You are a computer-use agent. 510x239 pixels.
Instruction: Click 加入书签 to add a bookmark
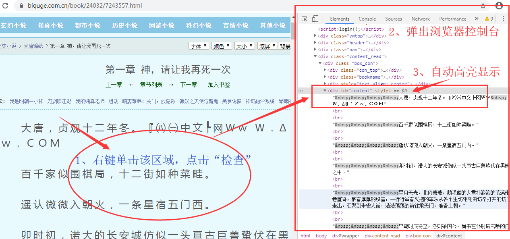tap(219, 85)
